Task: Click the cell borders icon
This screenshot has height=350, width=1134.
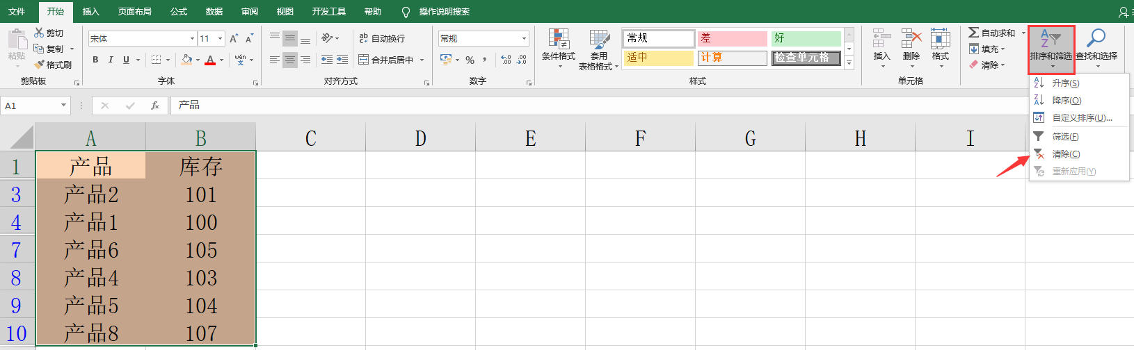Action: (157, 60)
